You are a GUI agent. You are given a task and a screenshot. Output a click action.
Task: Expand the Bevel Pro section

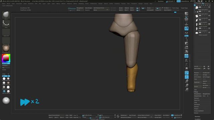(x=197, y=100)
